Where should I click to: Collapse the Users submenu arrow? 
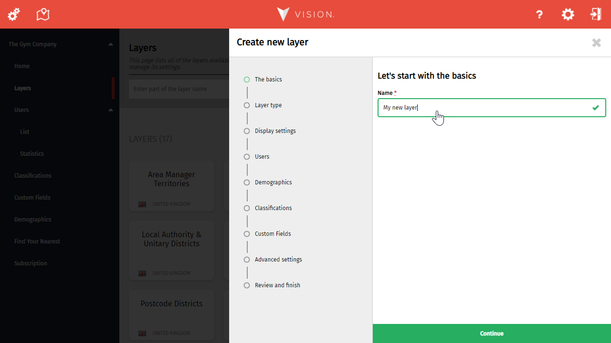pos(110,110)
